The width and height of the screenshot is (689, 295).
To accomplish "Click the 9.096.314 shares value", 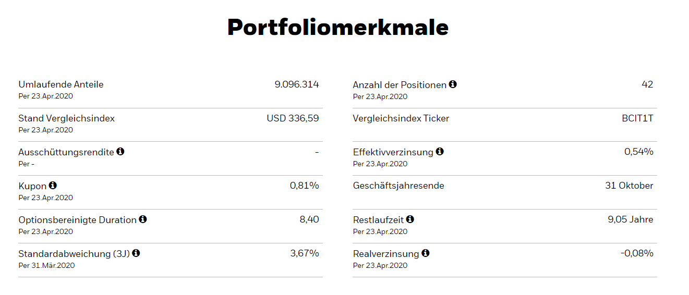I will point(296,84).
